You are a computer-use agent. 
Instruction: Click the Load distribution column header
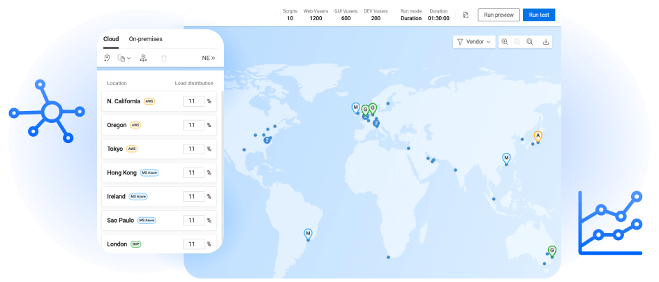(194, 83)
